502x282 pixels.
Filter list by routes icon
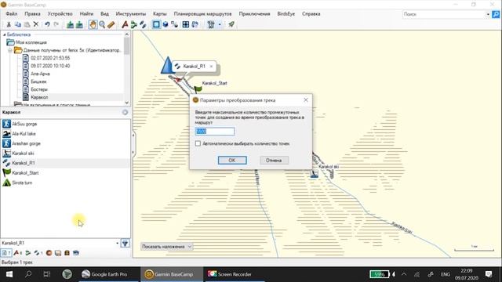[28, 253]
